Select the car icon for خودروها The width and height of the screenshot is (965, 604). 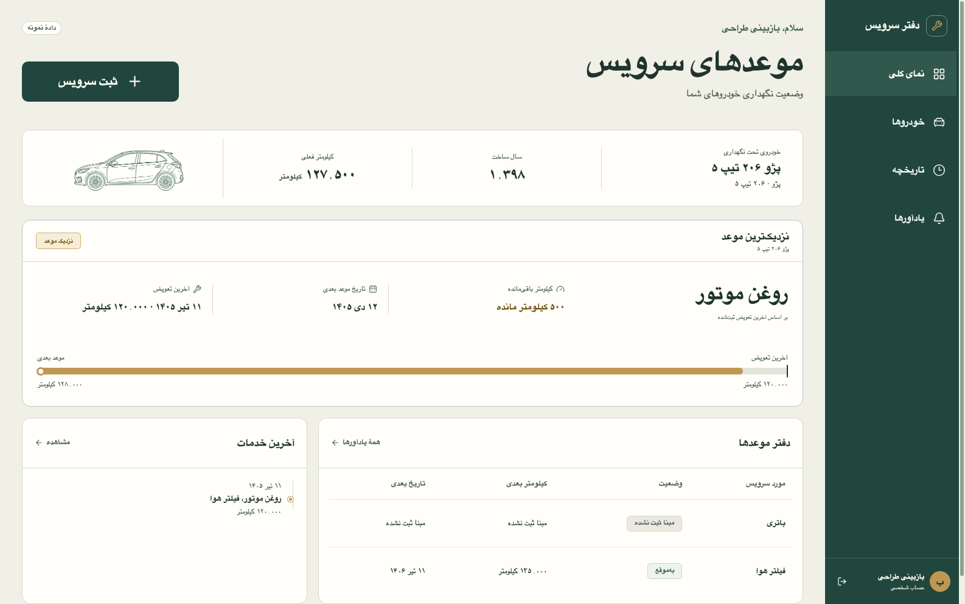pos(939,122)
